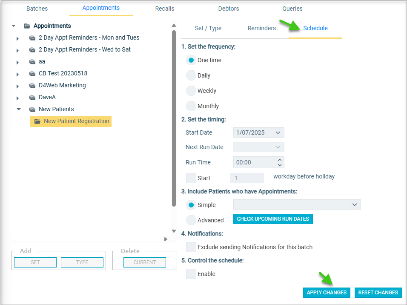
Task: Select the 'New Patient Registration' tree item
Action: [71, 121]
